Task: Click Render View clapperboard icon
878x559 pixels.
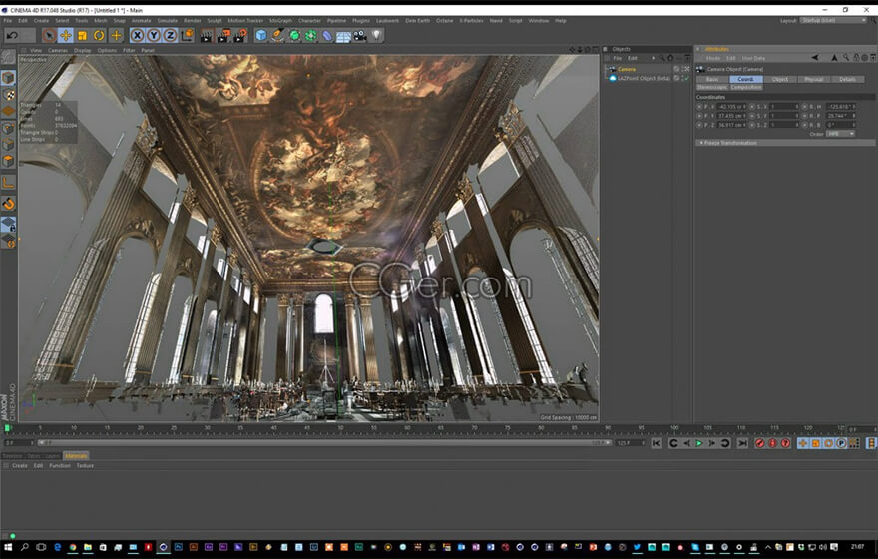Action: (x=207, y=35)
